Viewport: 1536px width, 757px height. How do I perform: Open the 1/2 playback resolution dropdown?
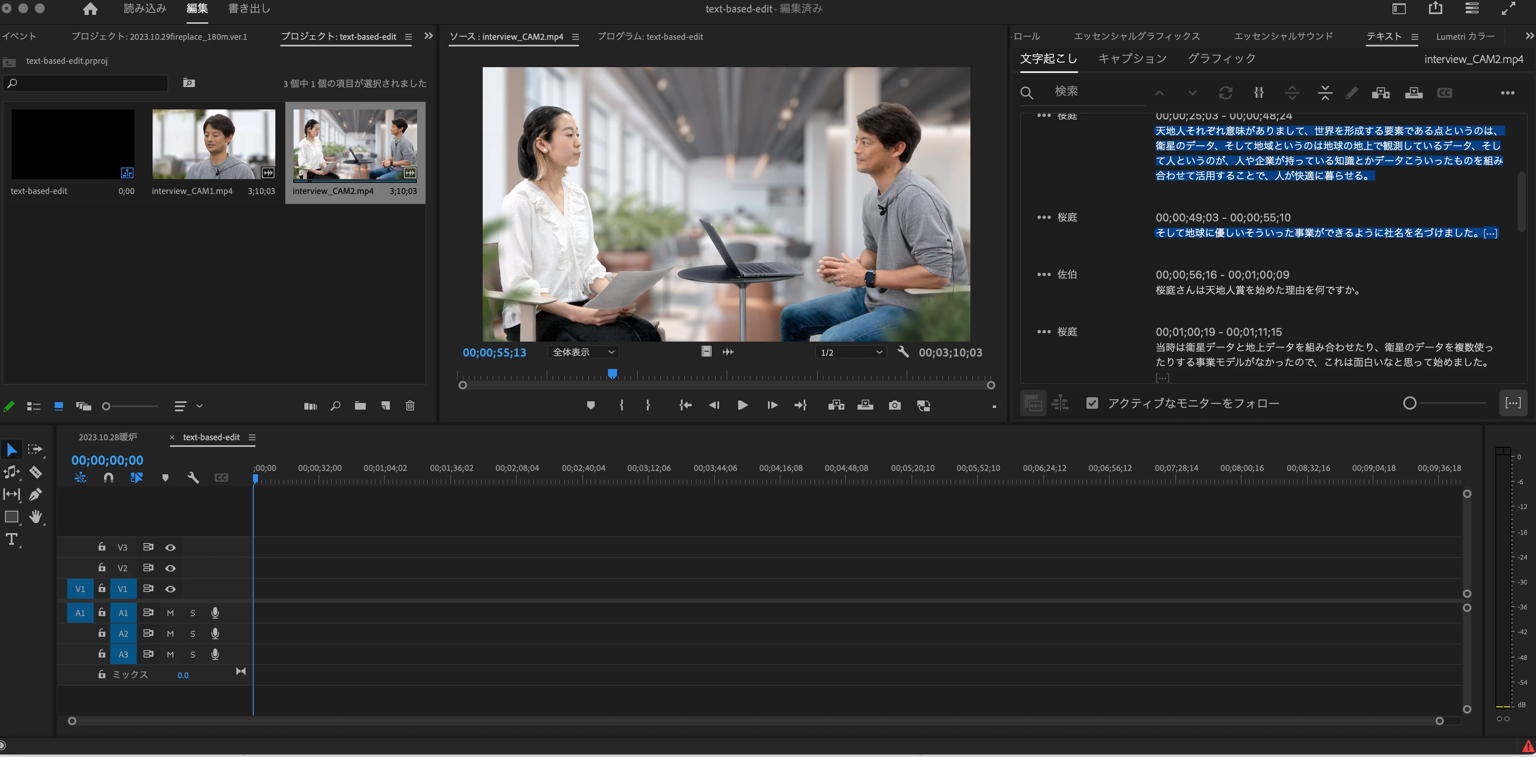pos(851,352)
